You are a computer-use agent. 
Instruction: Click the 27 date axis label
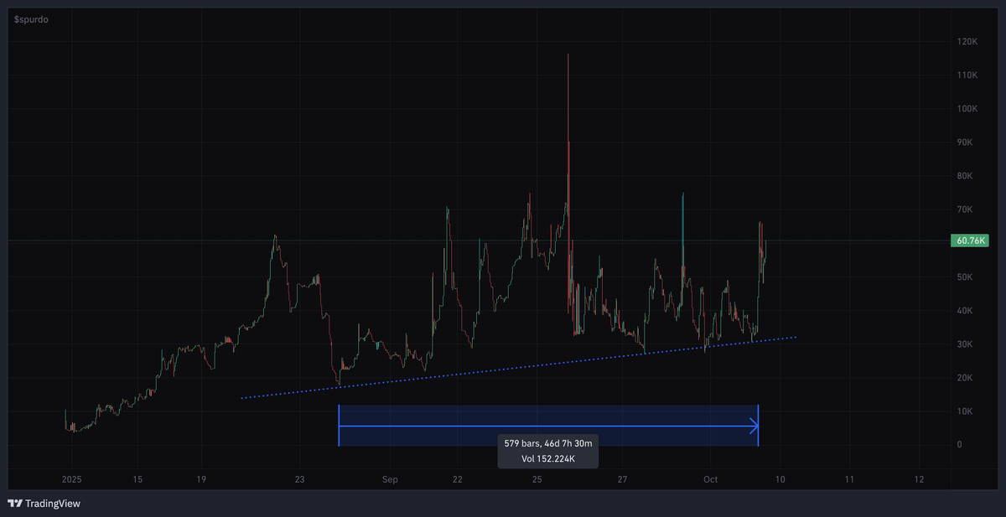coord(623,480)
